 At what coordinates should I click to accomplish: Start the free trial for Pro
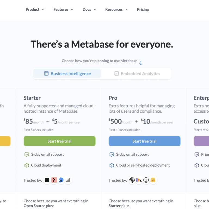tap(145, 141)
